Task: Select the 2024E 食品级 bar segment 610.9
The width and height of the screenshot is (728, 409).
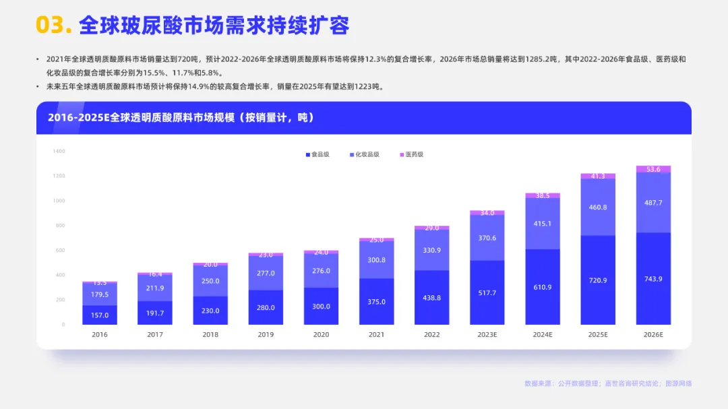Action: 542,287
